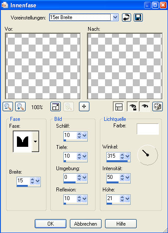This screenshot has height=233, width=168.
Task: Open the Farbe light color swatch
Action: pyautogui.click(x=148, y=129)
